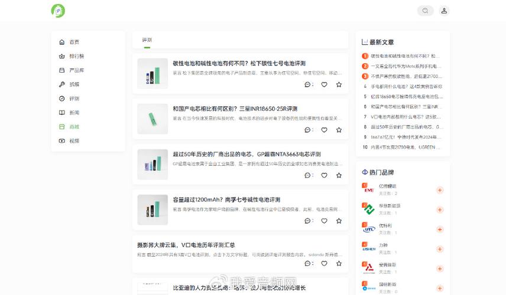
Task: Like the 三星INR18650-25R article
Action: [x=325, y=130]
